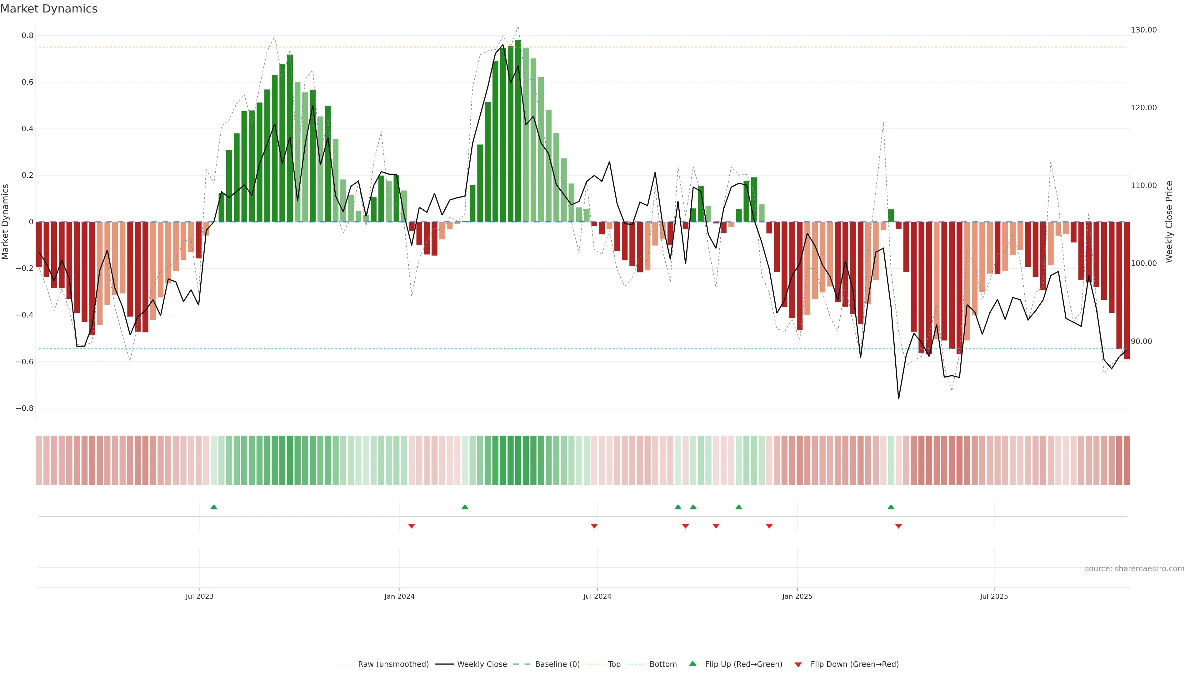Screen dimensions: 1200x675
Task: Toggle the Bottom legend entry
Action: (x=663, y=664)
